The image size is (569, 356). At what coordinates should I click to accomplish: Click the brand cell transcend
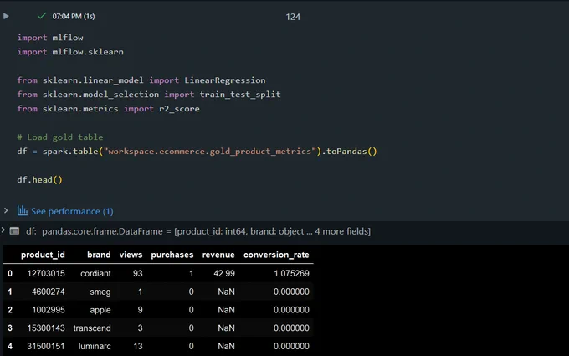[x=92, y=328]
